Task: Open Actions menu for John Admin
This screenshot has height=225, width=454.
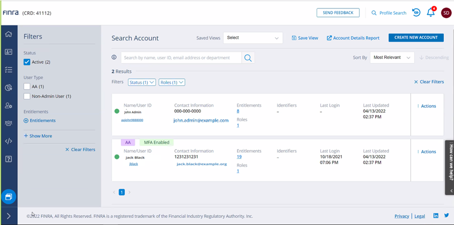Action: coord(427,106)
